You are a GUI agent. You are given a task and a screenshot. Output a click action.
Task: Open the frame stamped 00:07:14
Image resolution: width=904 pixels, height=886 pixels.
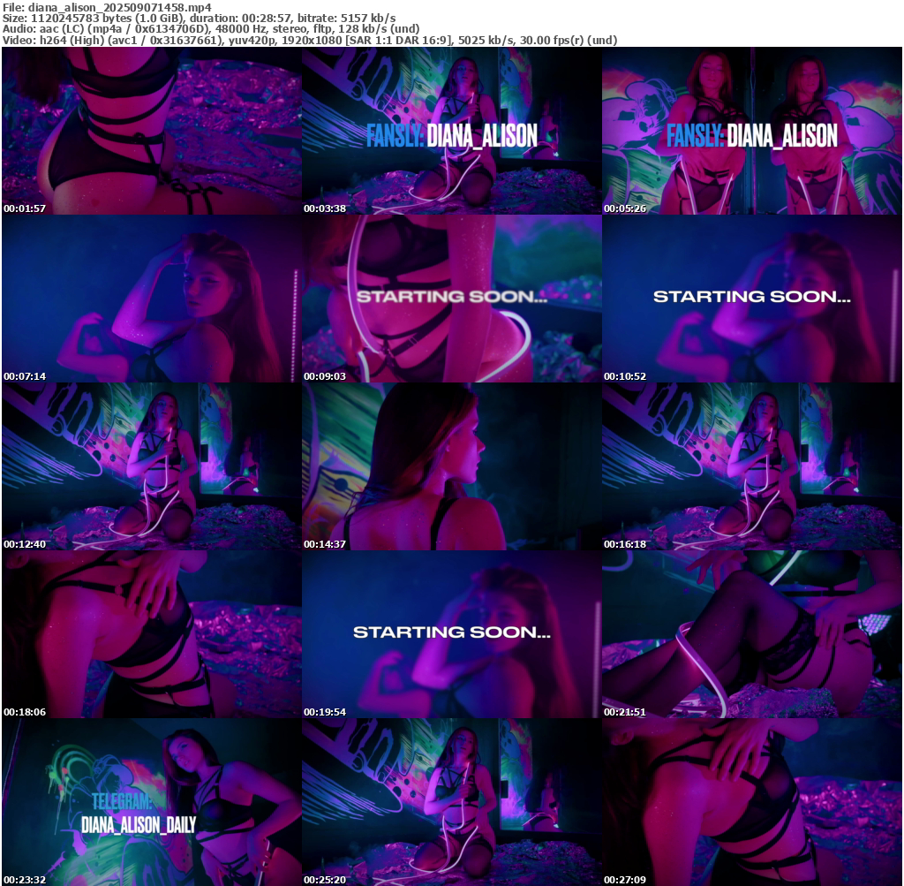(x=152, y=299)
